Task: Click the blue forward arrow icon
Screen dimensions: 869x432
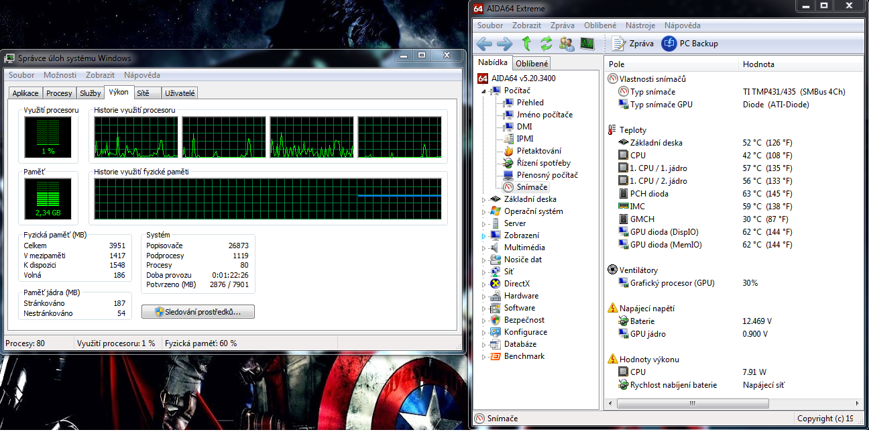Action: tap(504, 44)
